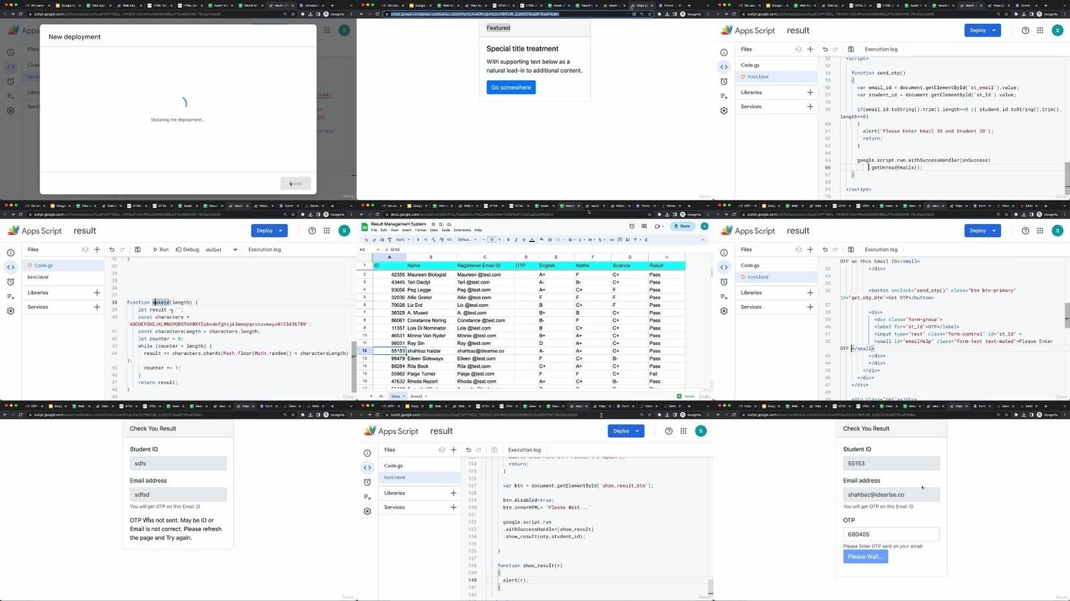Print icon in Sheets toolbar
This screenshot has height=601, width=1070.
(x=383, y=239)
